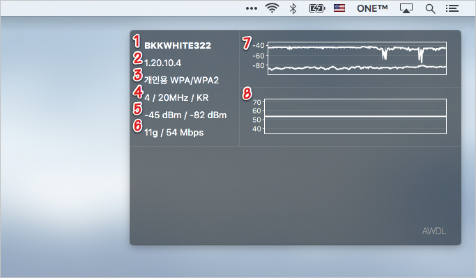Open the ONE™ menu bar item
The height and width of the screenshot is (278, 476).
[x=372, y=8]
